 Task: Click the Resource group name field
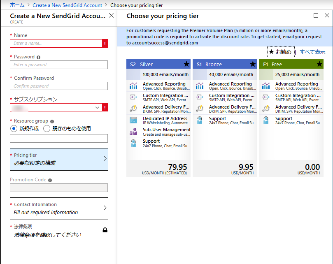click(x=59, y=138)
